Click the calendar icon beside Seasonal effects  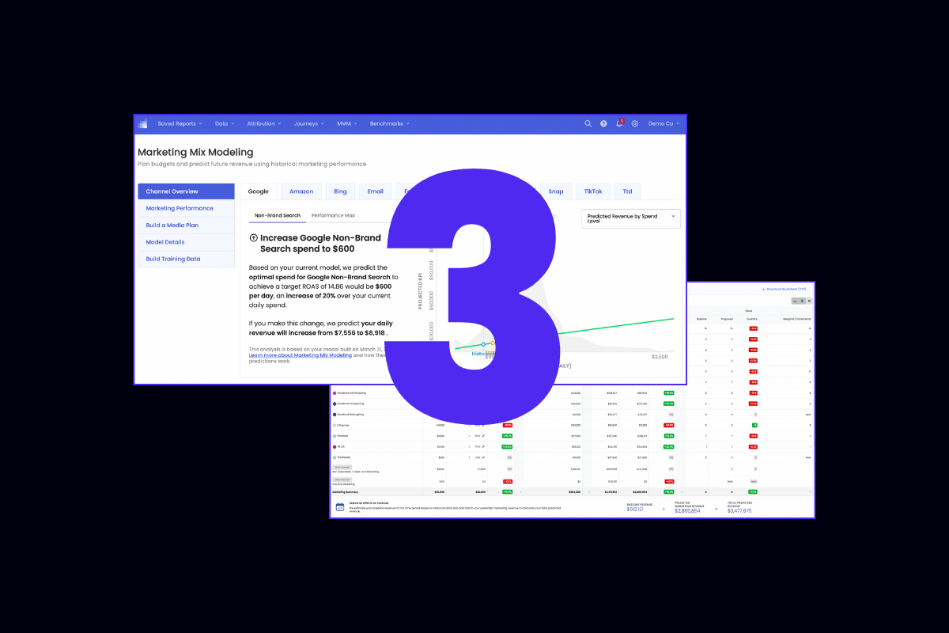pyautogui.click(x=339, y=507)
